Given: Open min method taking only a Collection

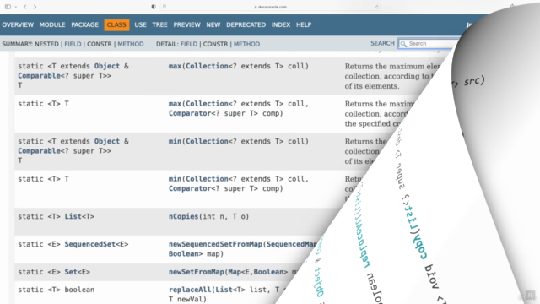Looking at the screenshot, I should coord(175,141).
